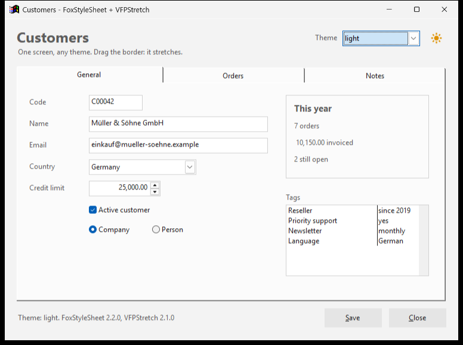
Task: Maximize the Customers window
Action: pyautogui.click(x=416, y=10)
